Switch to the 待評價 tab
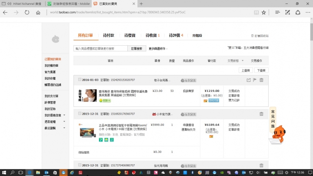313x176 pixels. click(176, 35)
